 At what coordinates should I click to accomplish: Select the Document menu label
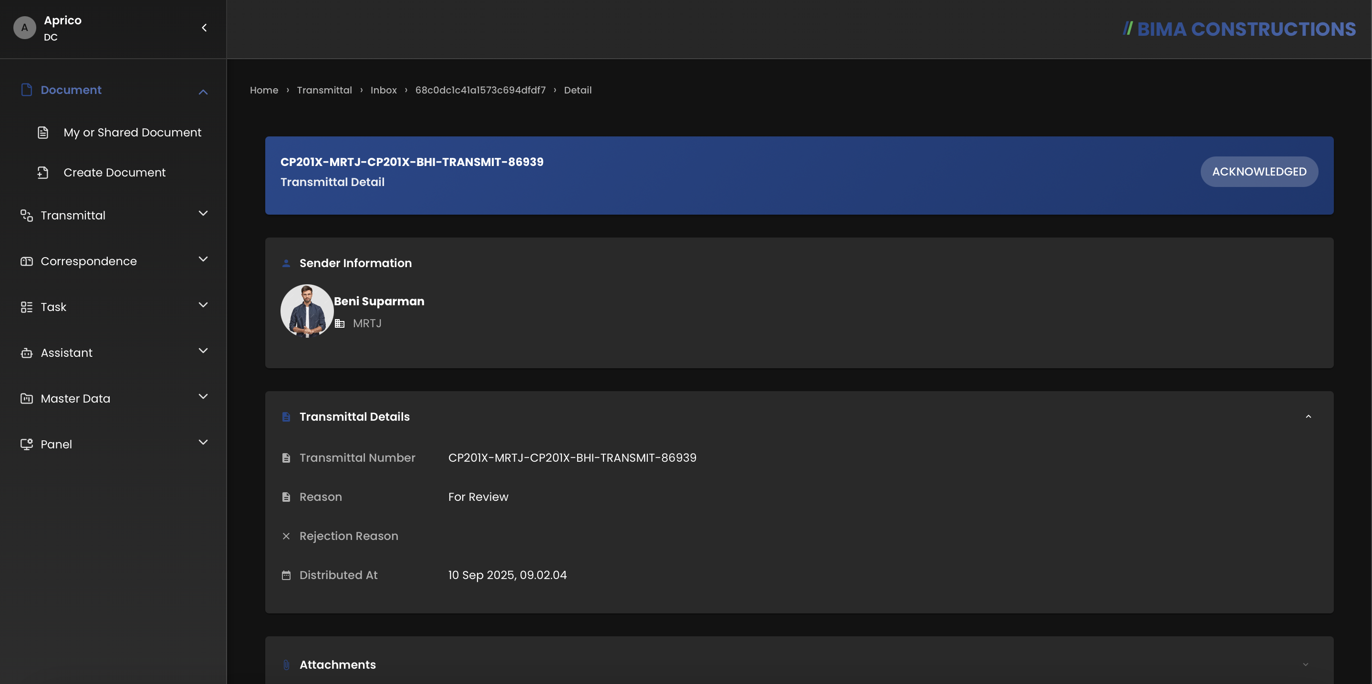(x=71, y=90)
